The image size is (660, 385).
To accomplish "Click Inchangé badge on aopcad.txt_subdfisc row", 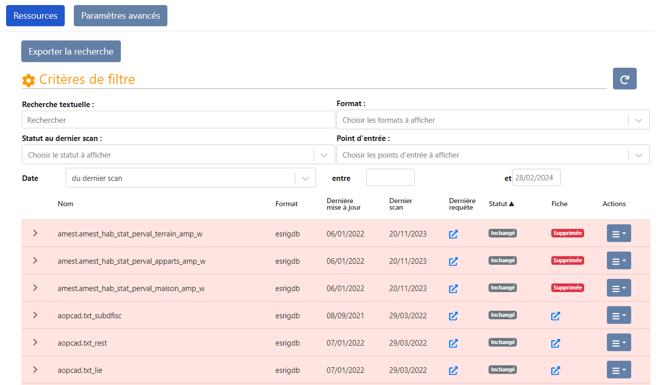I will (x=503, y=315).
